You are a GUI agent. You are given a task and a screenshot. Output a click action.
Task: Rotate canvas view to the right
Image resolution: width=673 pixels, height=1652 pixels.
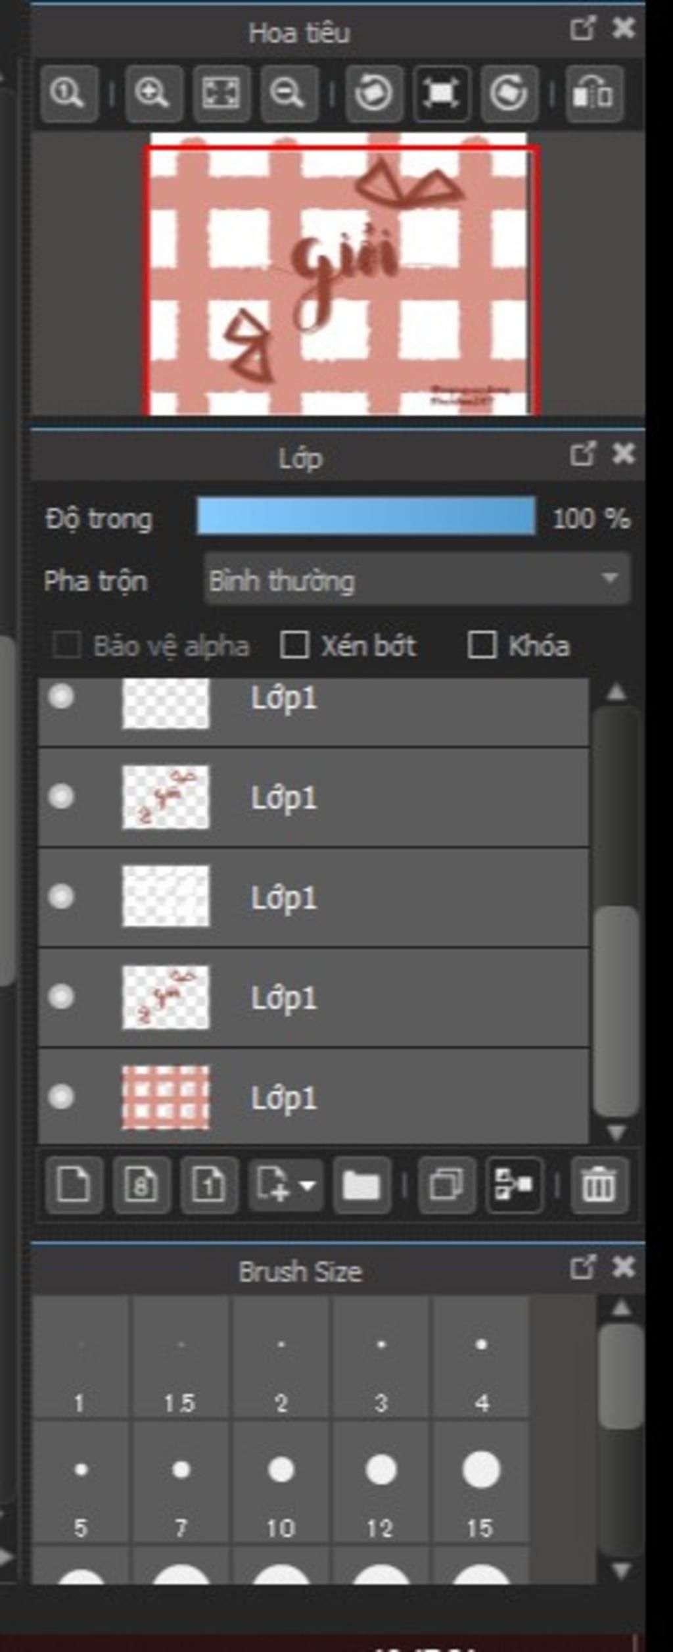click(509, 93)
